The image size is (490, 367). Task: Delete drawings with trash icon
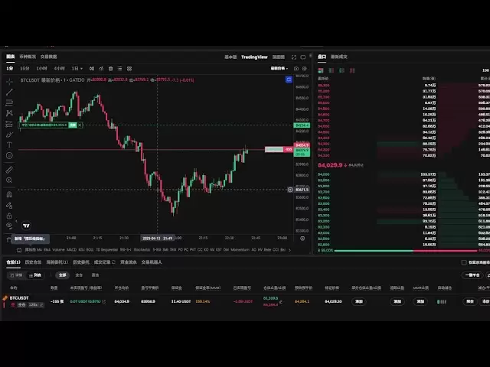tap(8, 239)
